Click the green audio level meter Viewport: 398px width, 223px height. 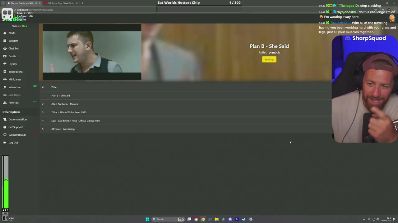(6, 182)
